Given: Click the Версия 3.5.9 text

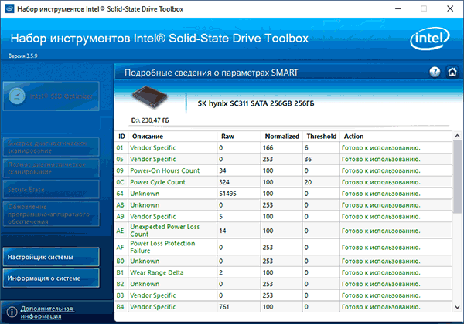Looking at the screenshot, I should coord(22,56).
